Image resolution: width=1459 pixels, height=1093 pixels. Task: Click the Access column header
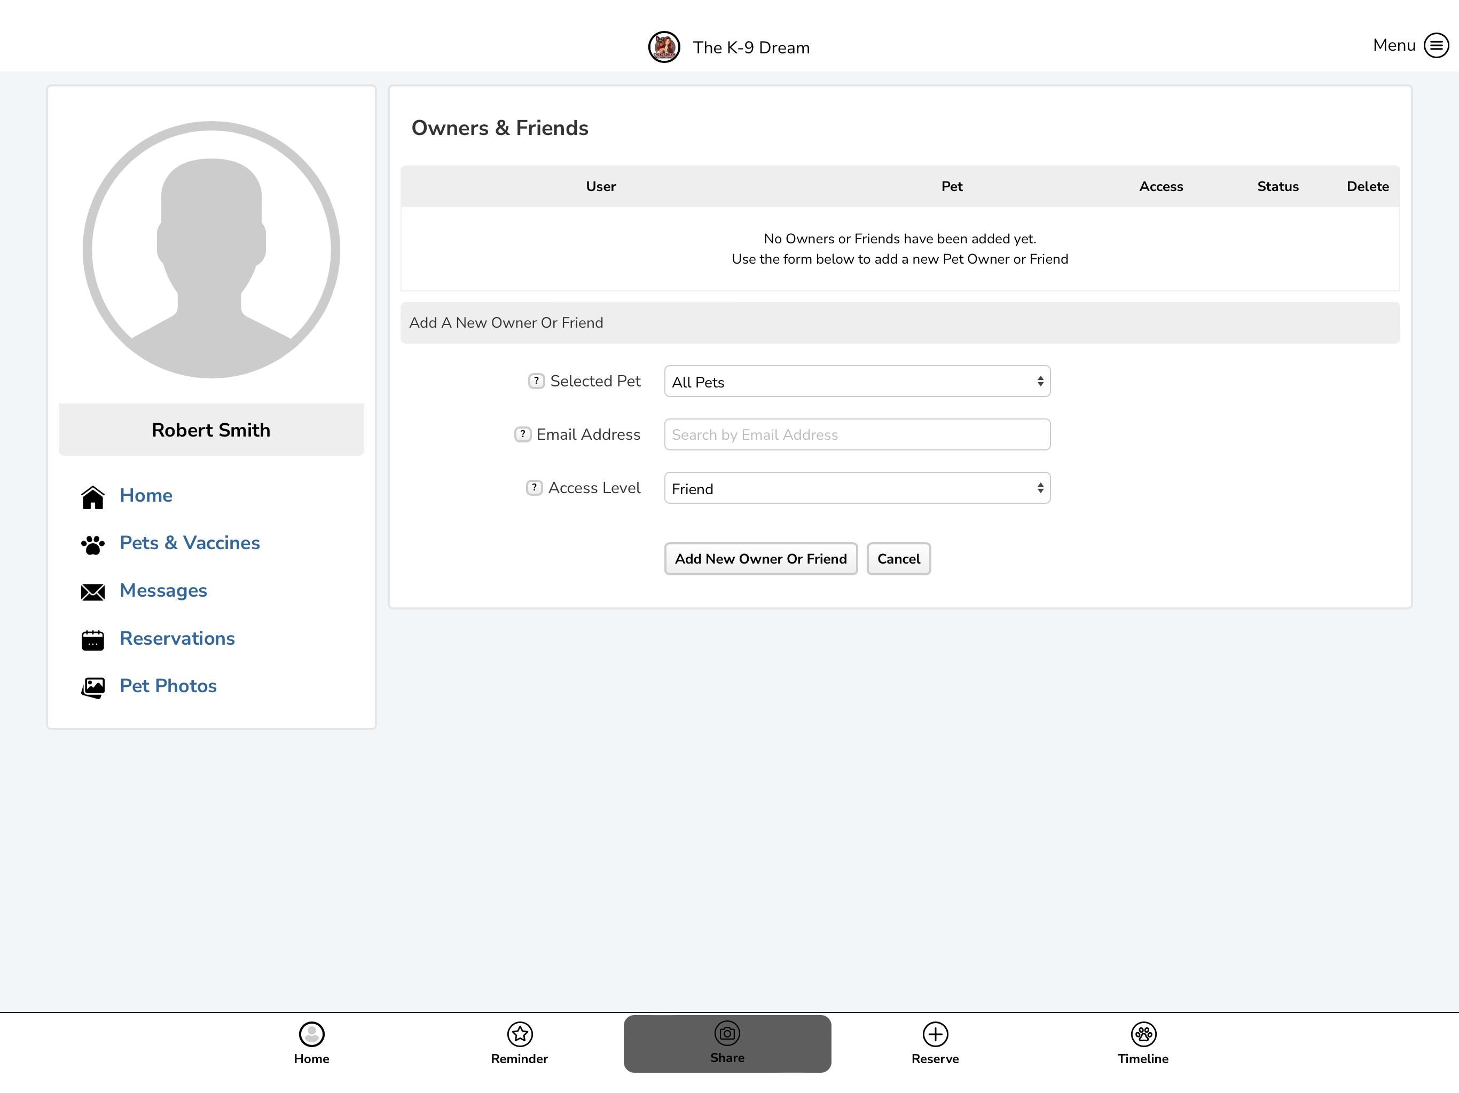click(1161, 187)
